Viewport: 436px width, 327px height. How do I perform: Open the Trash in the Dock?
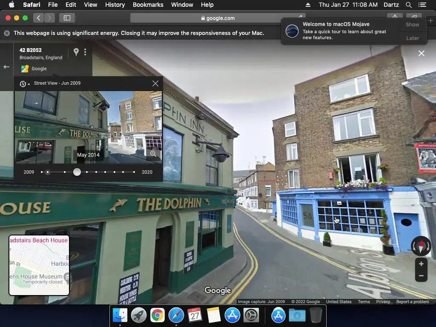click(316, 315)
